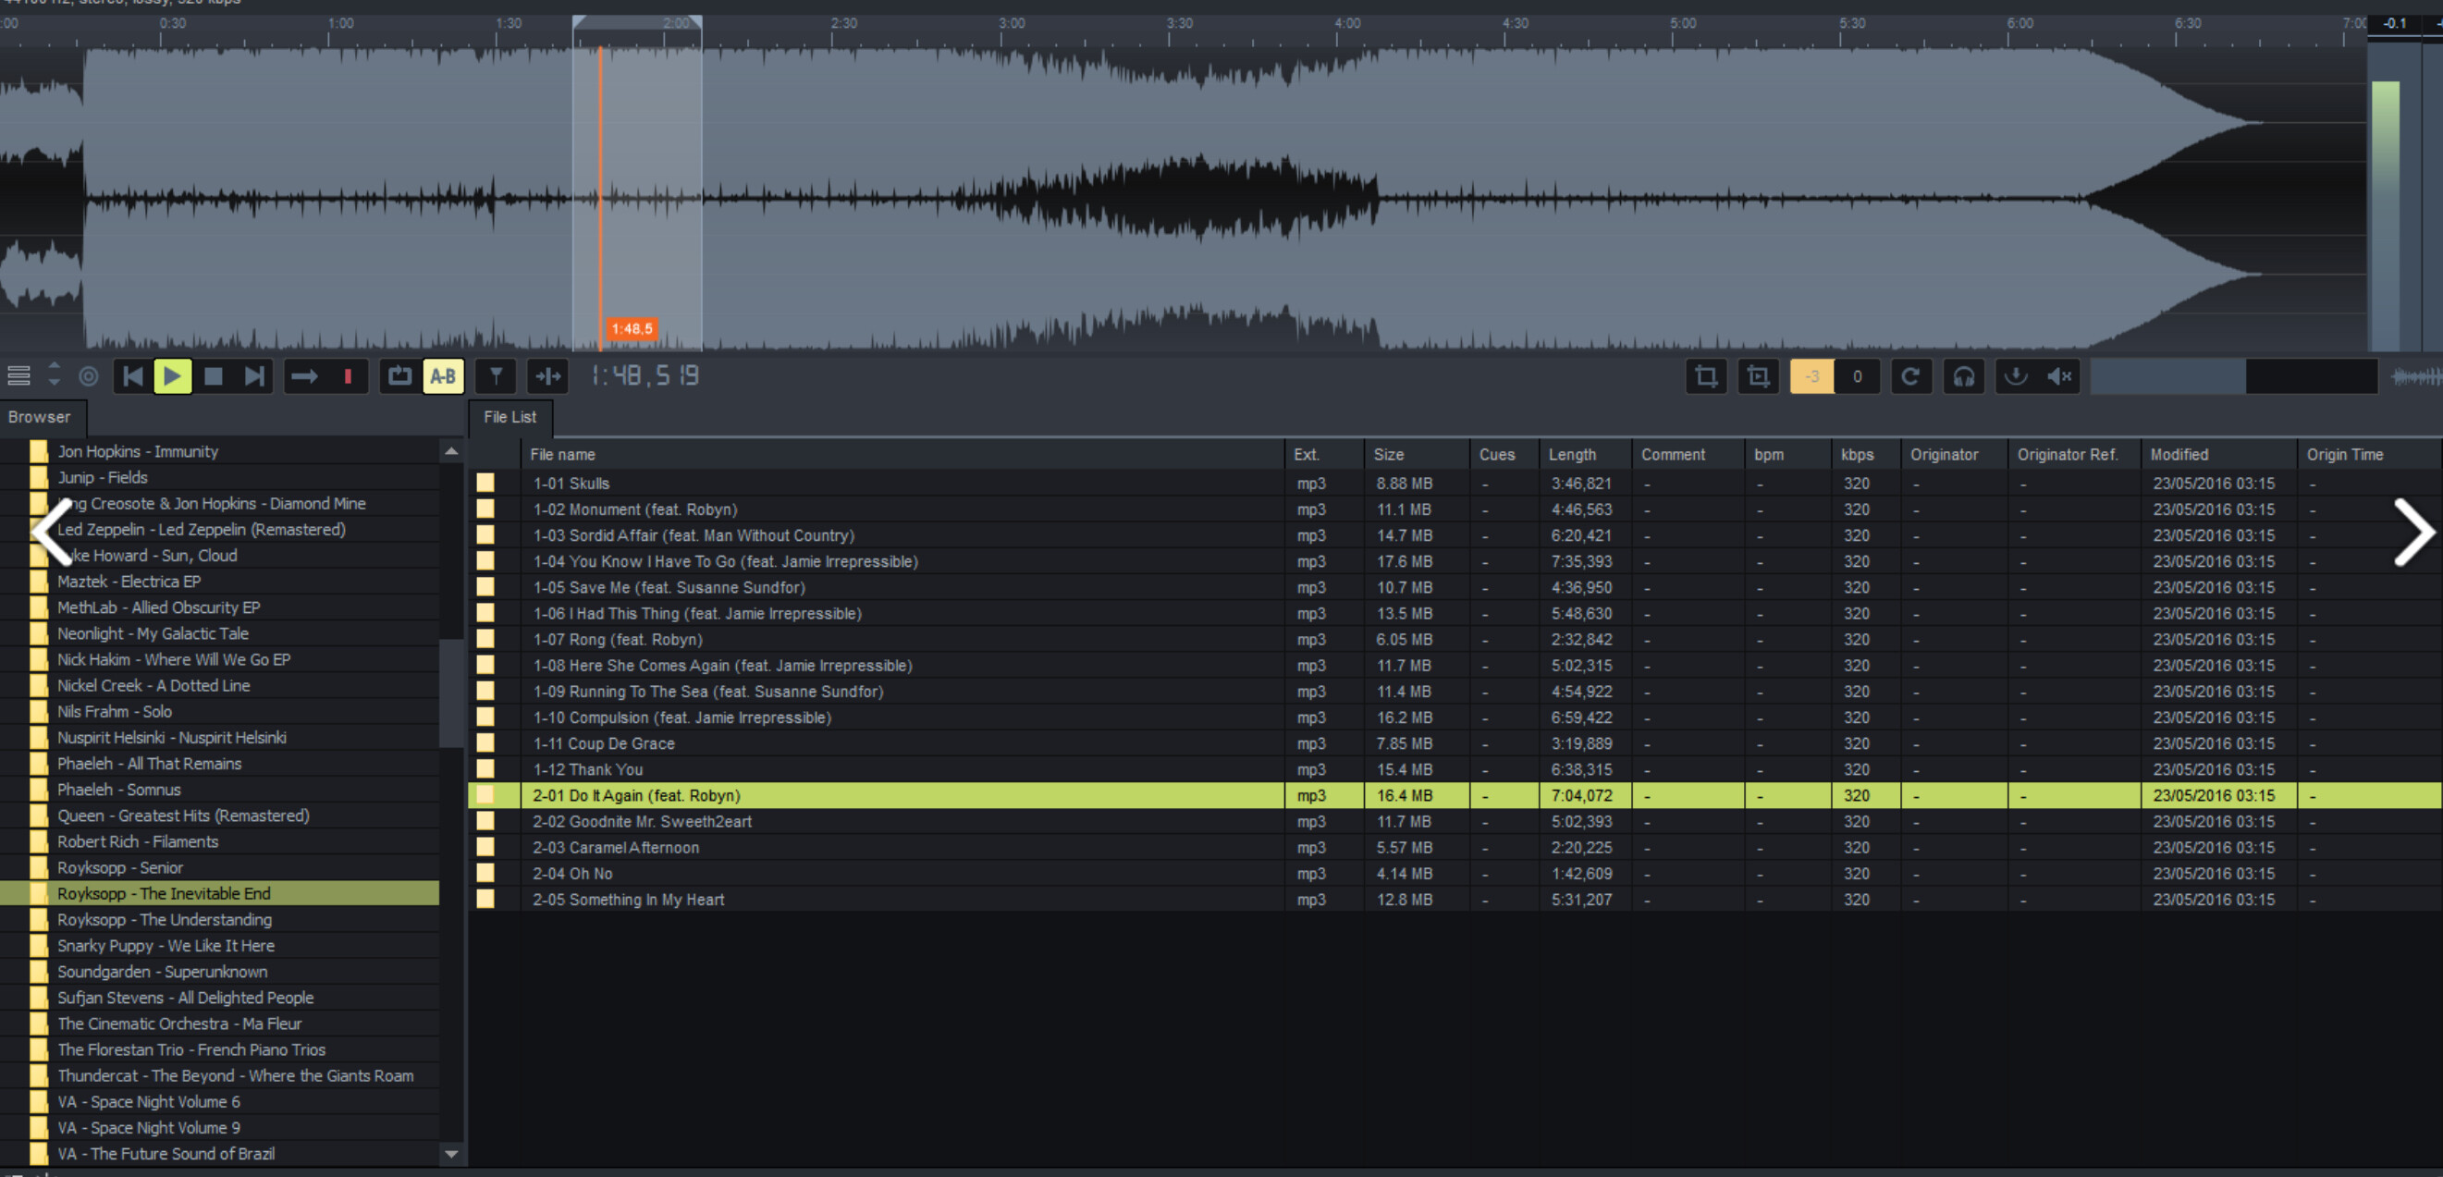Click the green Play button
The width and height of the screenshot is (2443, 1177).
[173, 376]
